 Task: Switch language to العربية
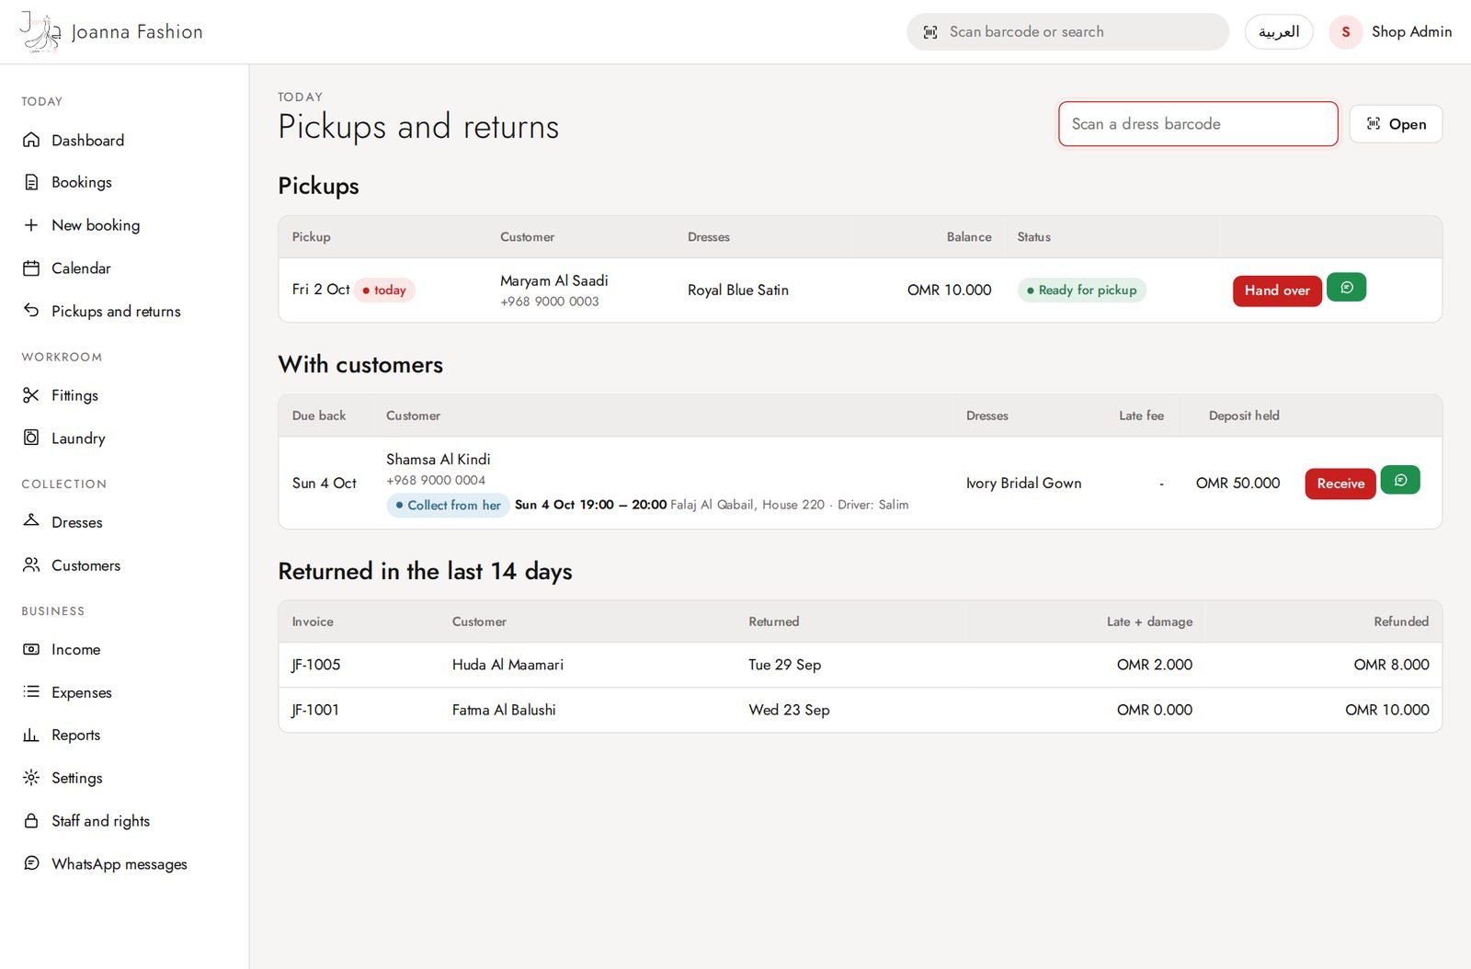click(x=1279, y=32)
